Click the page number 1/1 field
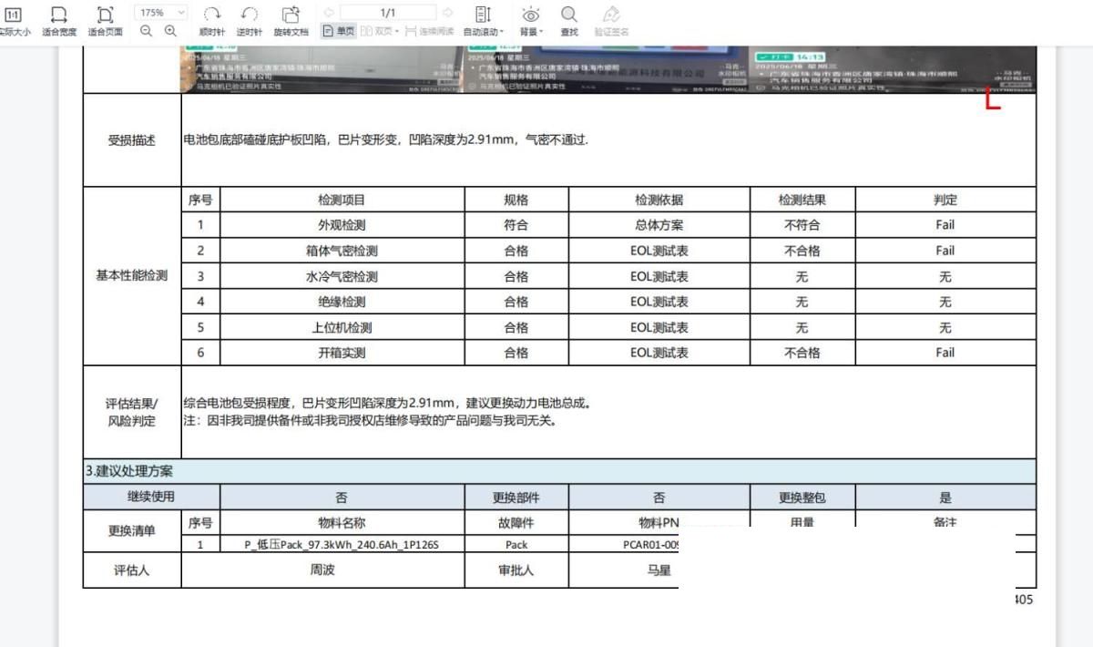 coord(388,13)
